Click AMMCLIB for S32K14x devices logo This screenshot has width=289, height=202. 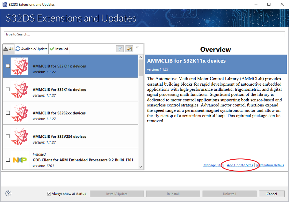(19, 90)
